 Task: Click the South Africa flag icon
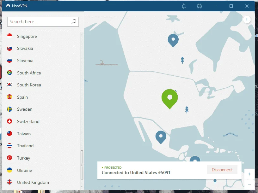point(9,73)
